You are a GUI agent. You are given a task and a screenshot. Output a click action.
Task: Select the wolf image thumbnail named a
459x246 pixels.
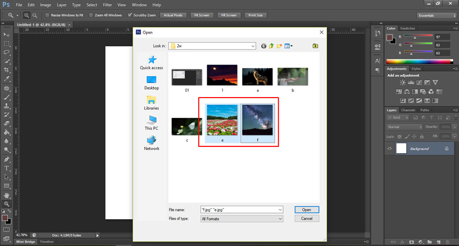coord(257,78)
